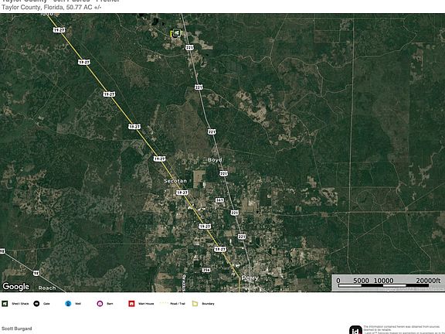This screenshot has width=445, height=334.
Task: Click the black Gate legend icon
Action: pyautogui.click(x=36, y=304)
